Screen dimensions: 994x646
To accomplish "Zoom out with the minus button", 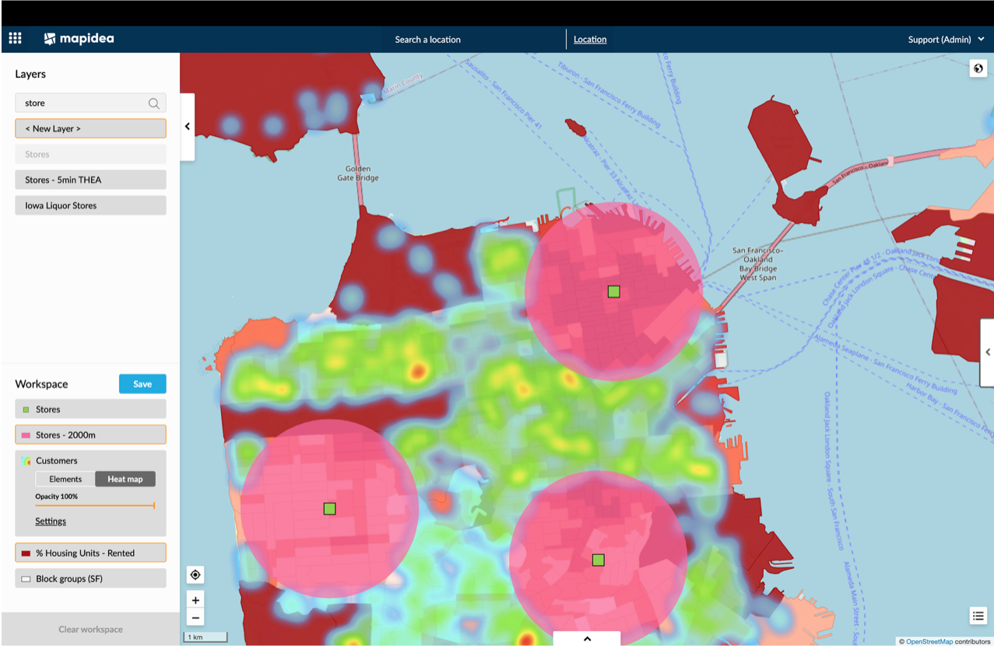I will (195, 616).
